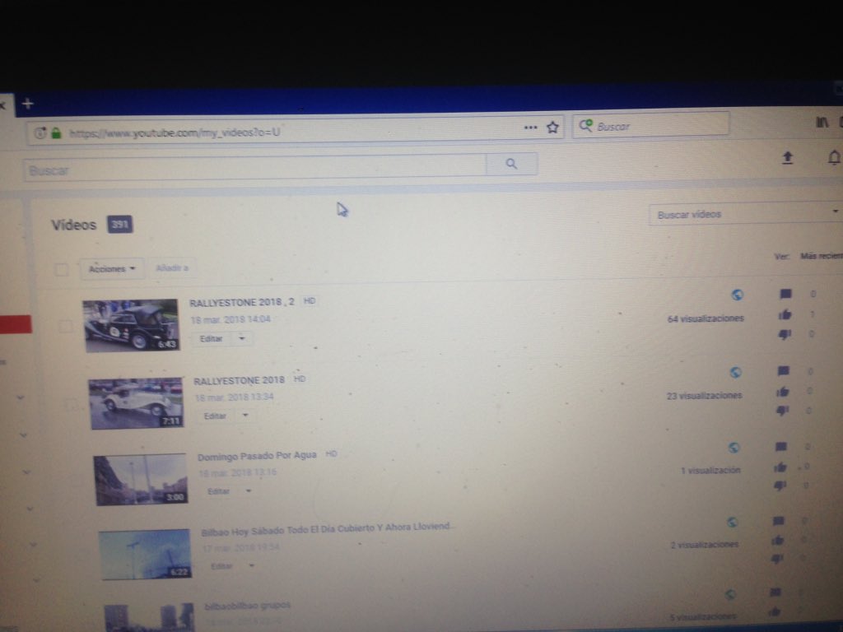Open the RALLYESTONE 2018 title link
The image size is (843, 632).
point(240,380)
